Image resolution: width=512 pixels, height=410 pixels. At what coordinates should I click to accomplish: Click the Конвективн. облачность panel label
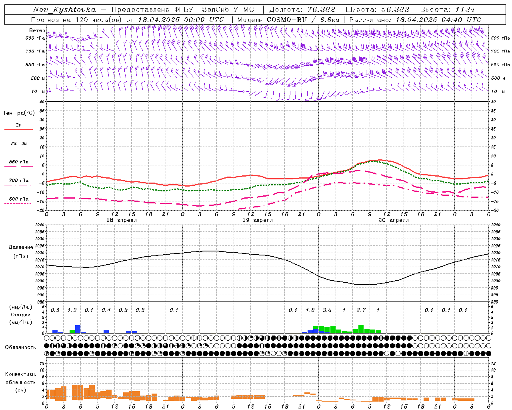pyautogui.click(x=20, y=382)
